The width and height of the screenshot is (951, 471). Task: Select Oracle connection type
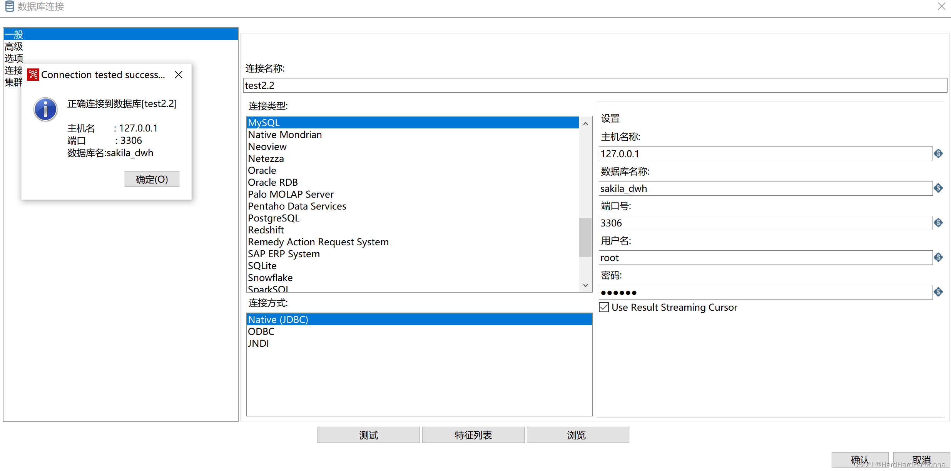pos(413,170)
